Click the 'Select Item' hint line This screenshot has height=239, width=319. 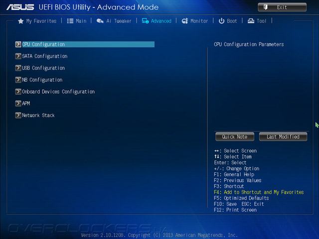coord(233,157)
